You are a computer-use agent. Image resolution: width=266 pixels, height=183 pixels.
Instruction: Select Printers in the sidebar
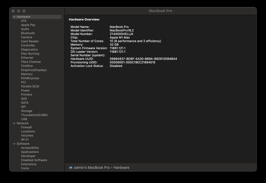pos(27,94)
